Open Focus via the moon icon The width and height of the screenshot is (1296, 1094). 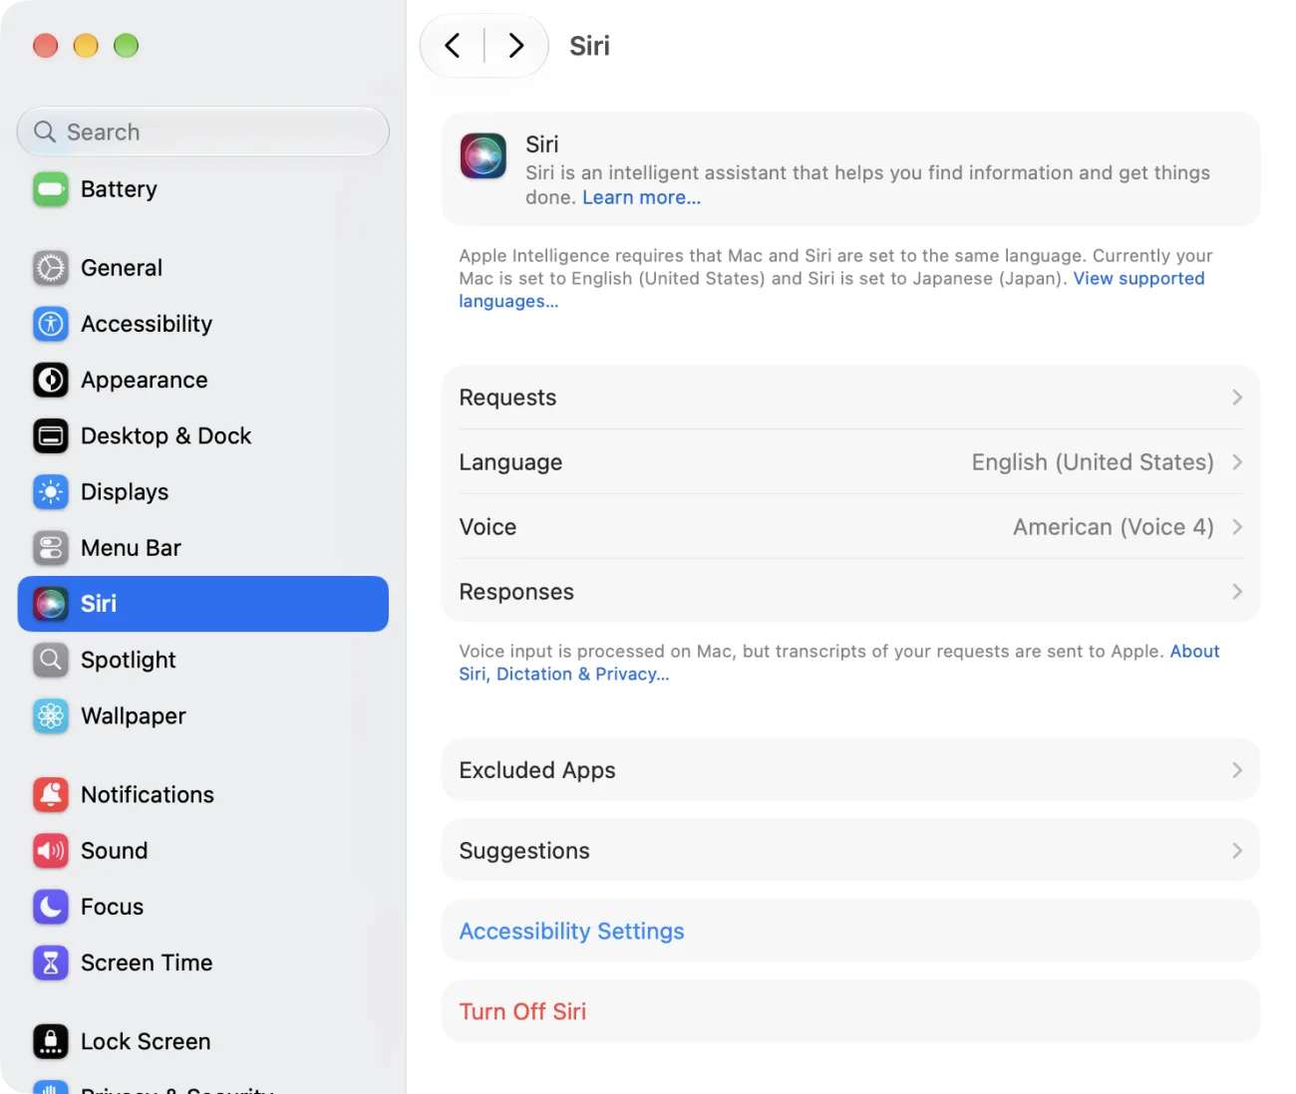click(x=51, y=907)
